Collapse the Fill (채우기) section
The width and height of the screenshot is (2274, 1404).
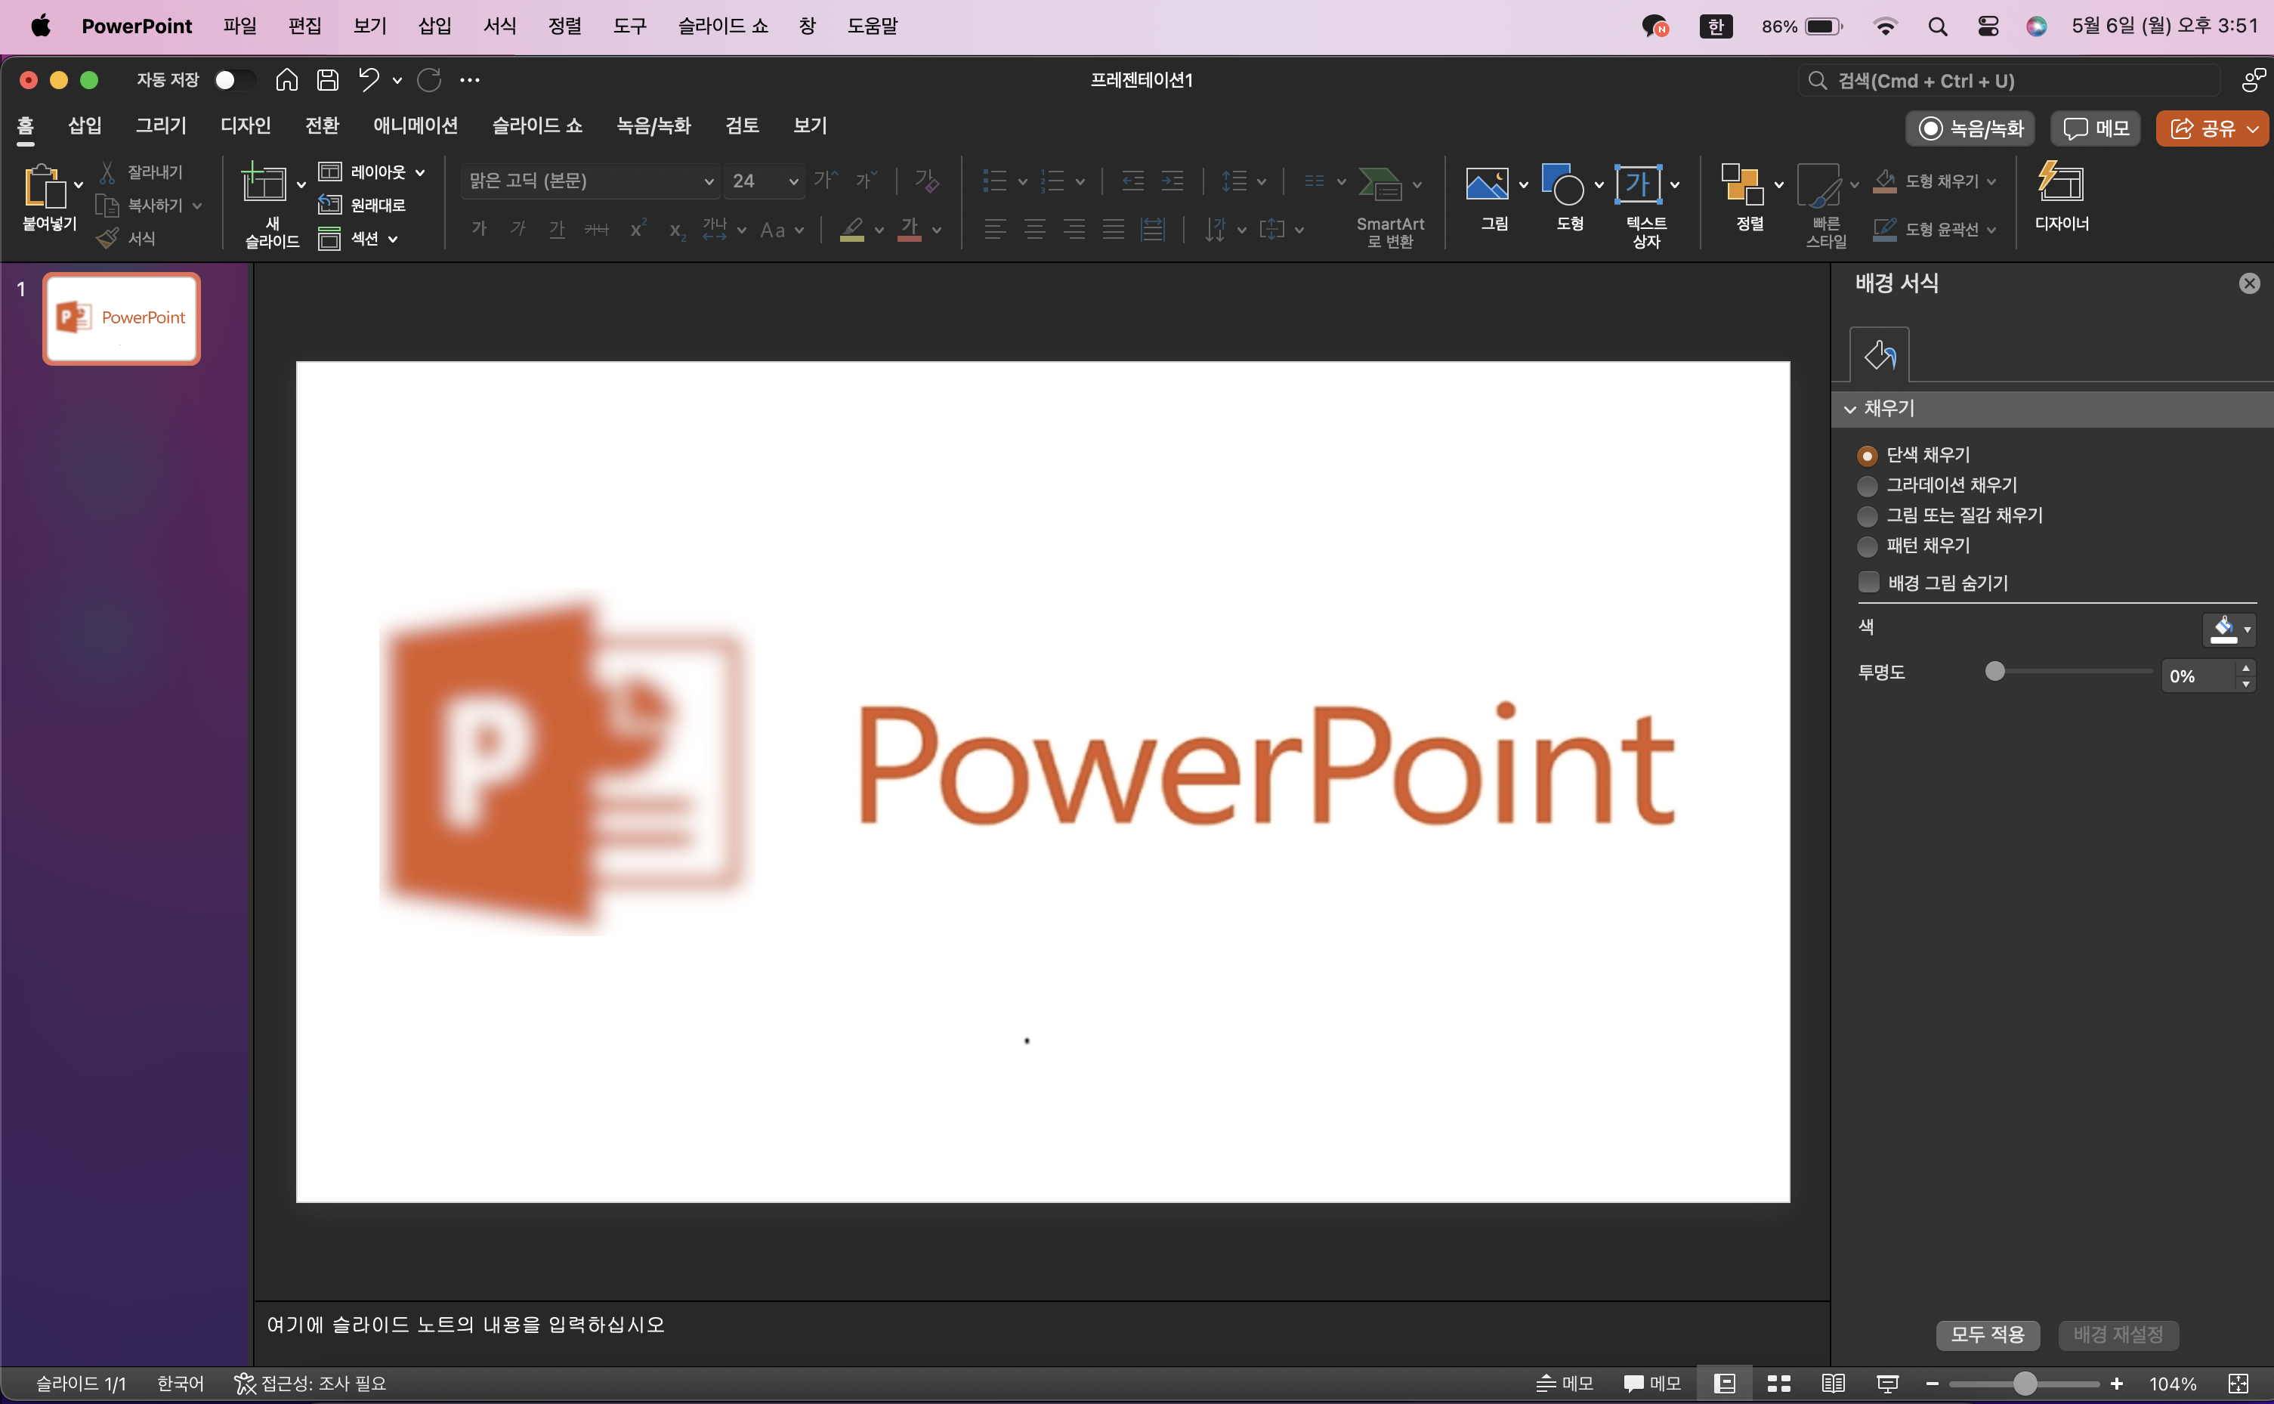pyautogui.click(x=1850, y=409)
